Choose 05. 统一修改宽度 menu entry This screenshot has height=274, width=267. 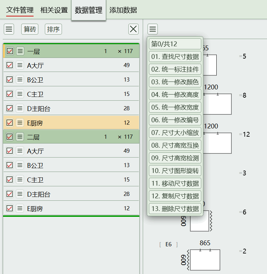(x=175, y=107)
